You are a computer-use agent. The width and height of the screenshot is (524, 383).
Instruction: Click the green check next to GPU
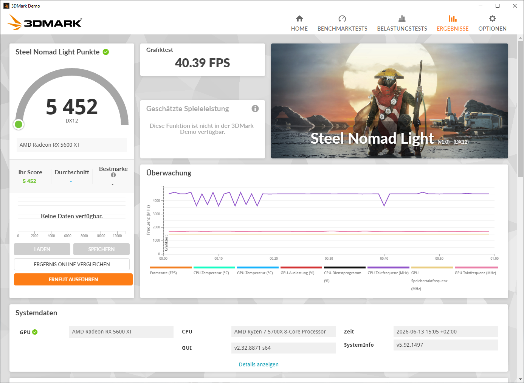pyautogui.click(x=35, y=332)
